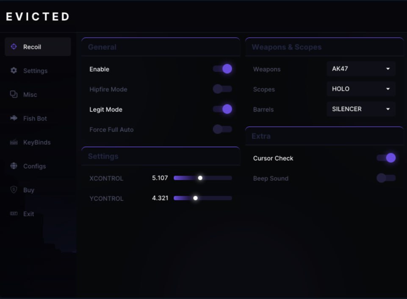Turn on Hipfire Mode
The width and height of the screenshot is (407, 299).
point(222,89)
